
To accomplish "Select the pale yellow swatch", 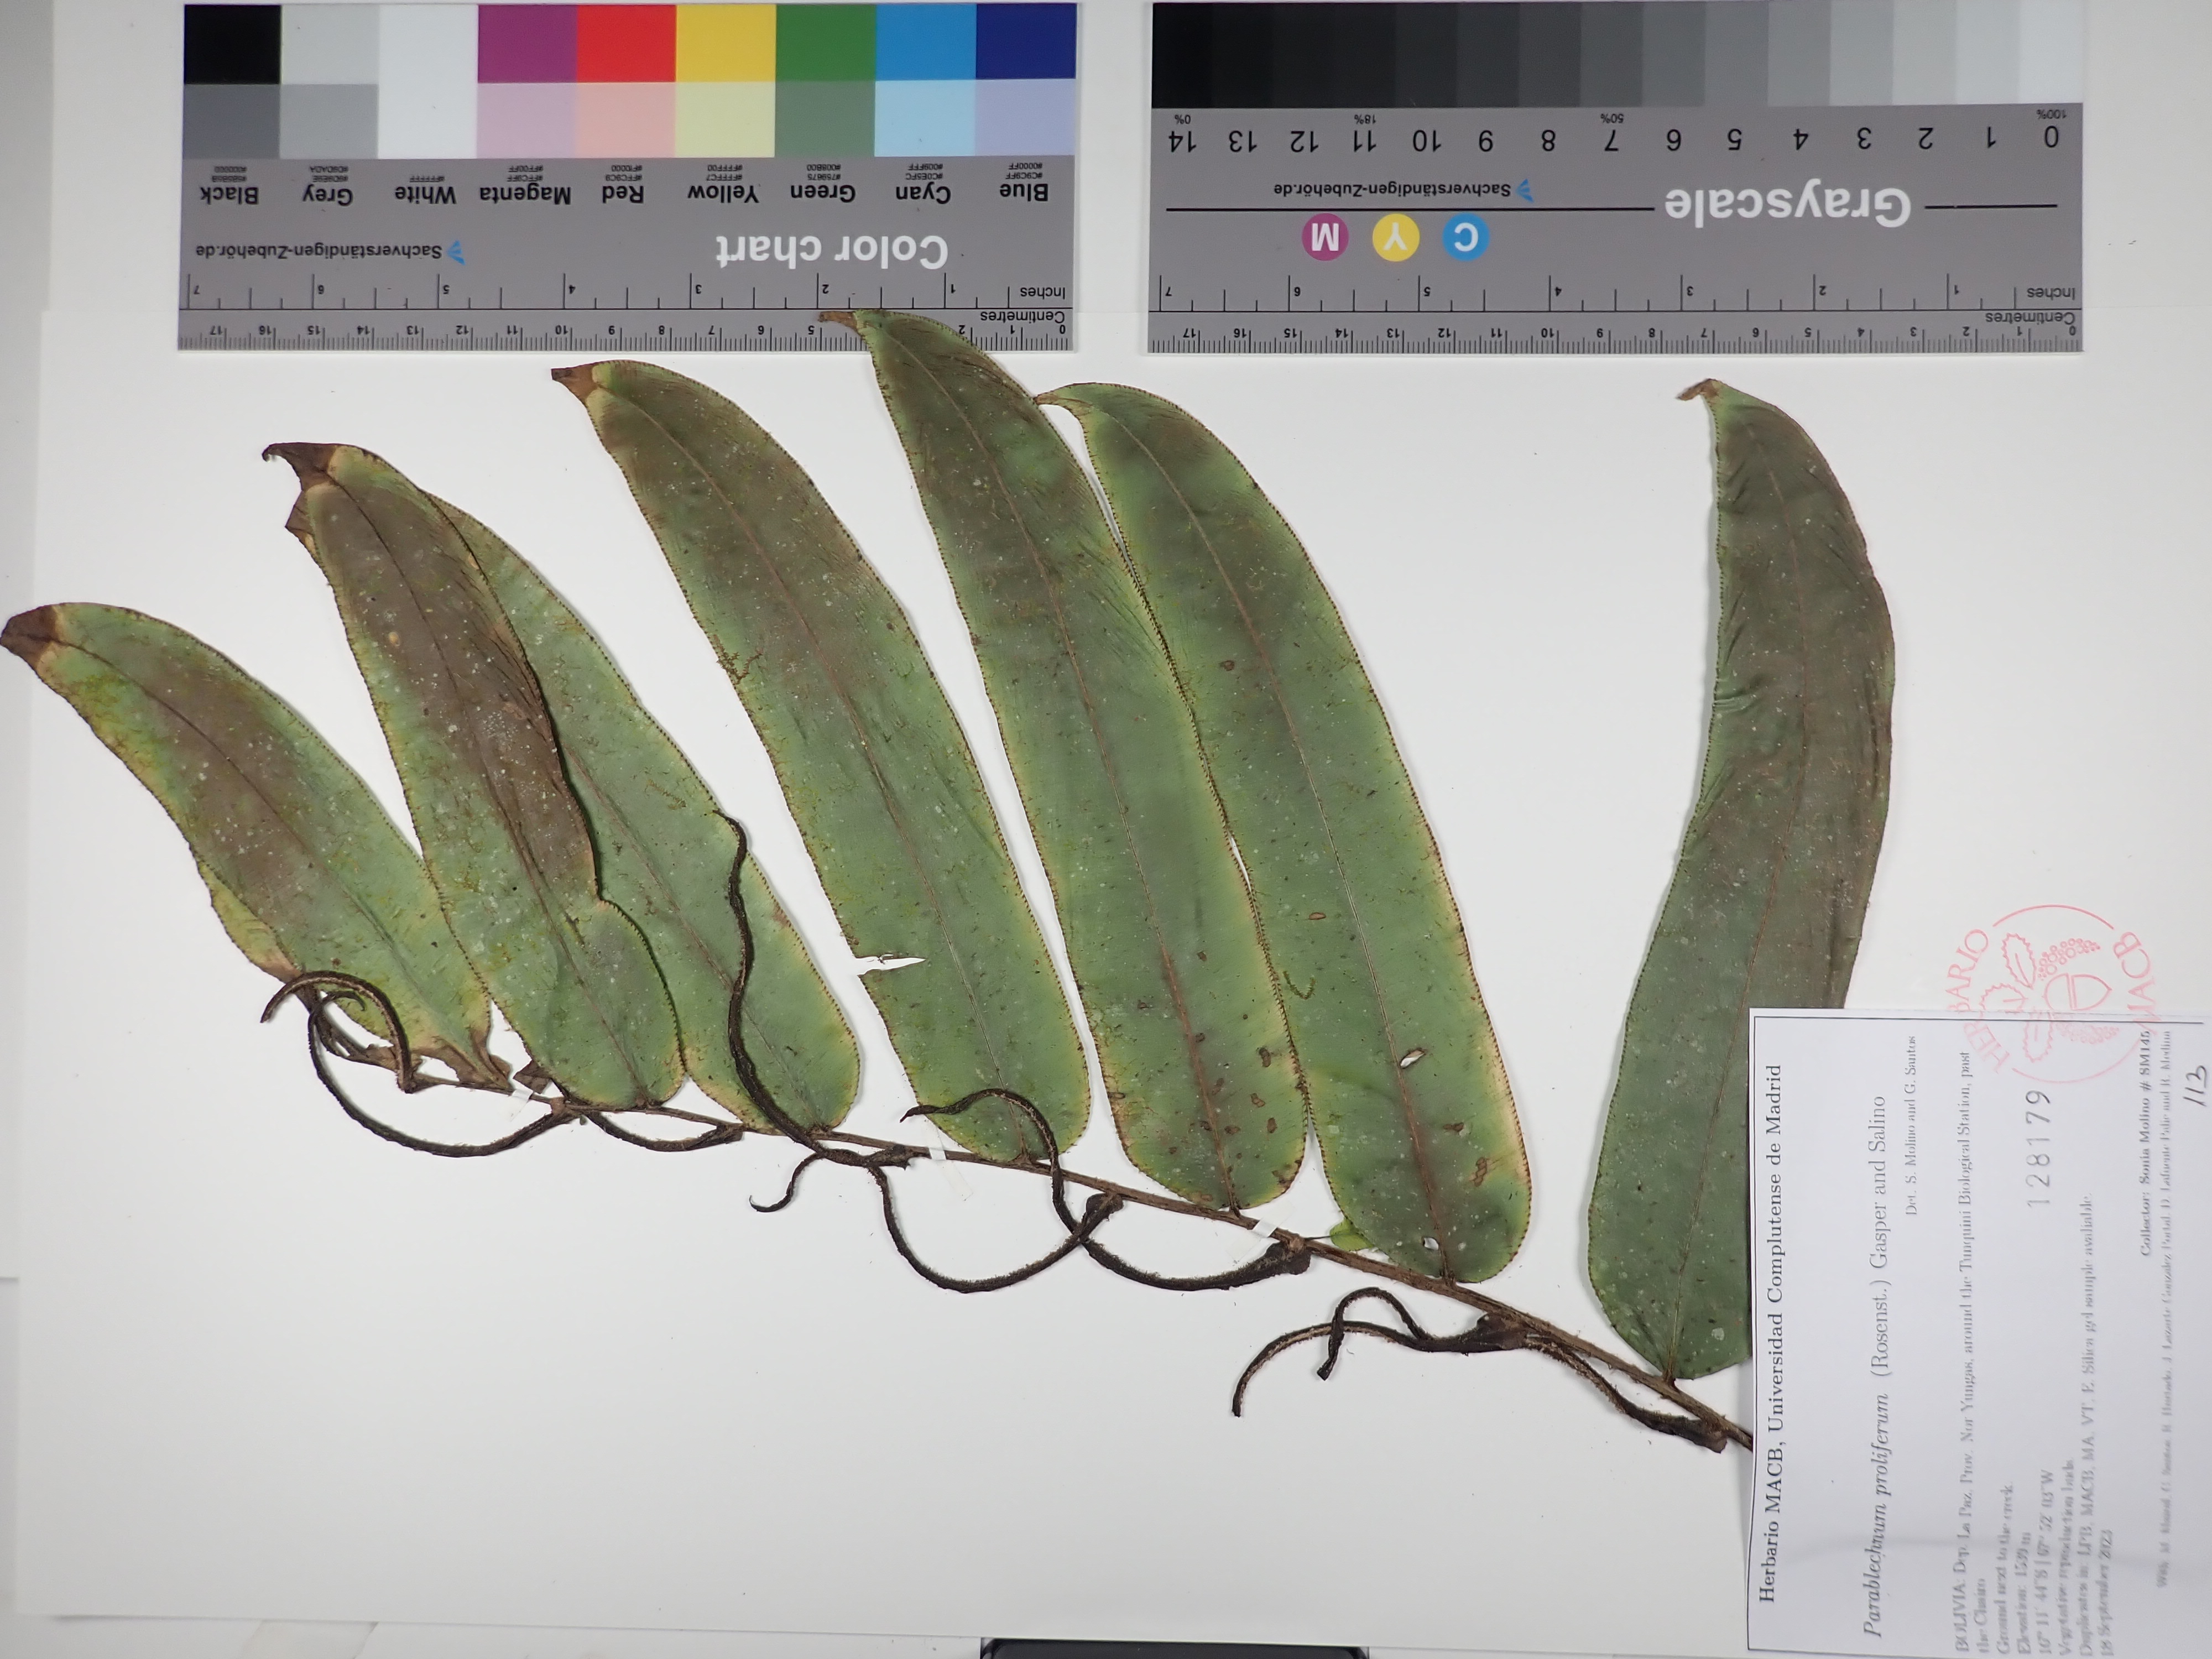I will (x=726, y=119).
